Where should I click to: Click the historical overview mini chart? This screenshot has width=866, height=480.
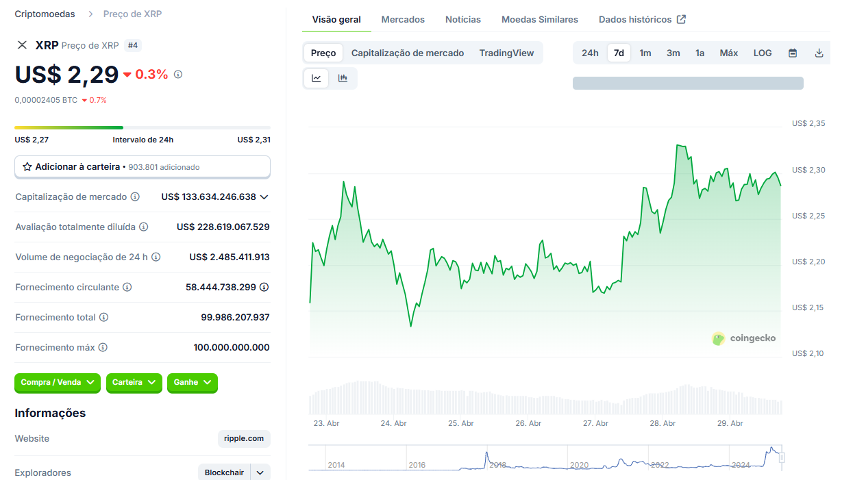coord(545,457)
